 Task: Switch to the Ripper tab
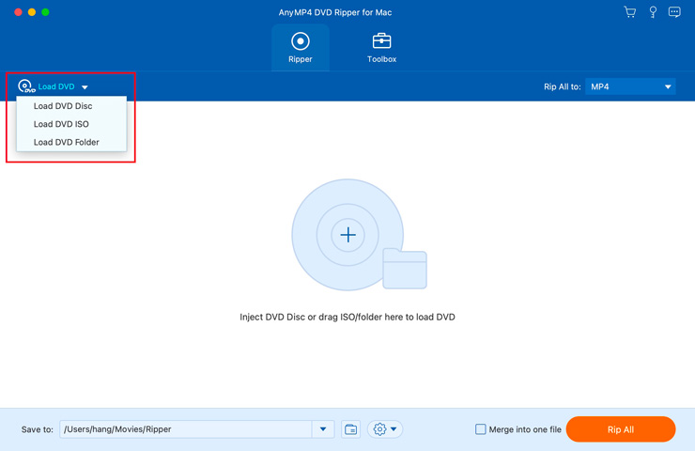pos(301,48)
